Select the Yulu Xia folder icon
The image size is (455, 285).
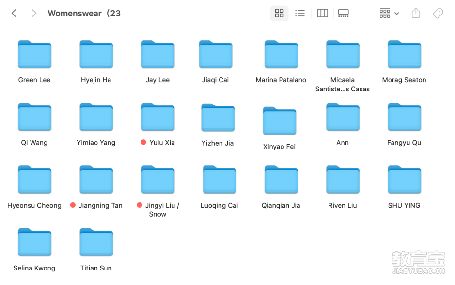click(x=158, y=117)
